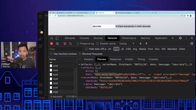Click the checksum hash value text
The height and width of the screenshot is (110, 196).
tap(144, 81)
